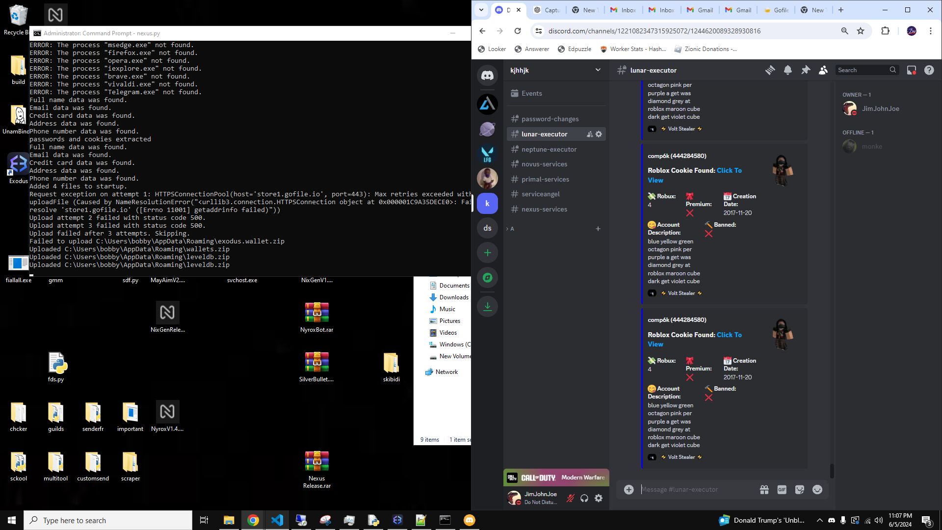Open Pinned Messages pin icon
This screenshot has height=530, width=942.
tap(806, 70)
